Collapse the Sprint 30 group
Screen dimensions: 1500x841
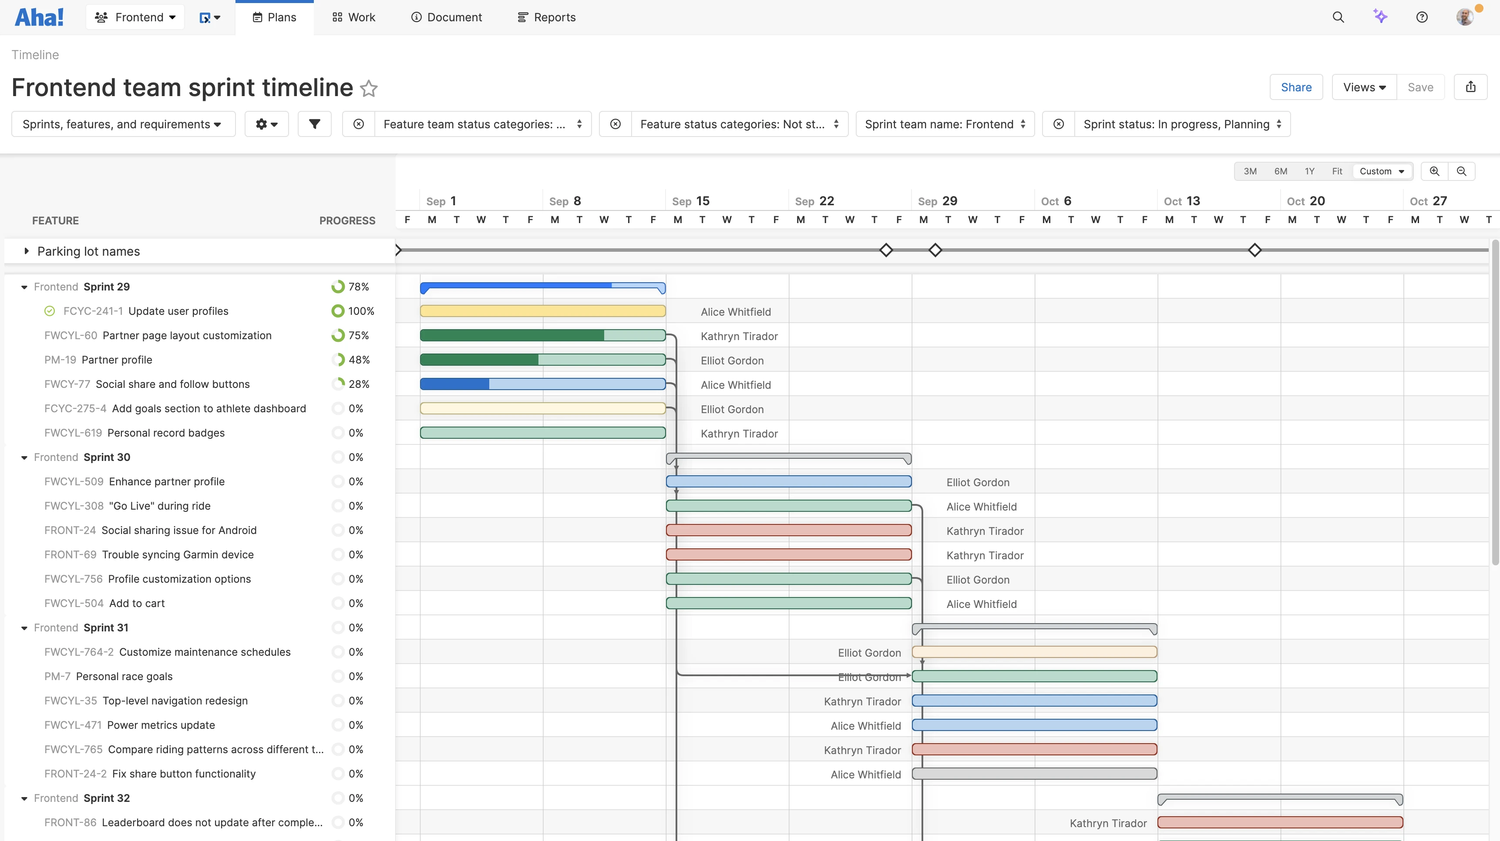[24, 458]
